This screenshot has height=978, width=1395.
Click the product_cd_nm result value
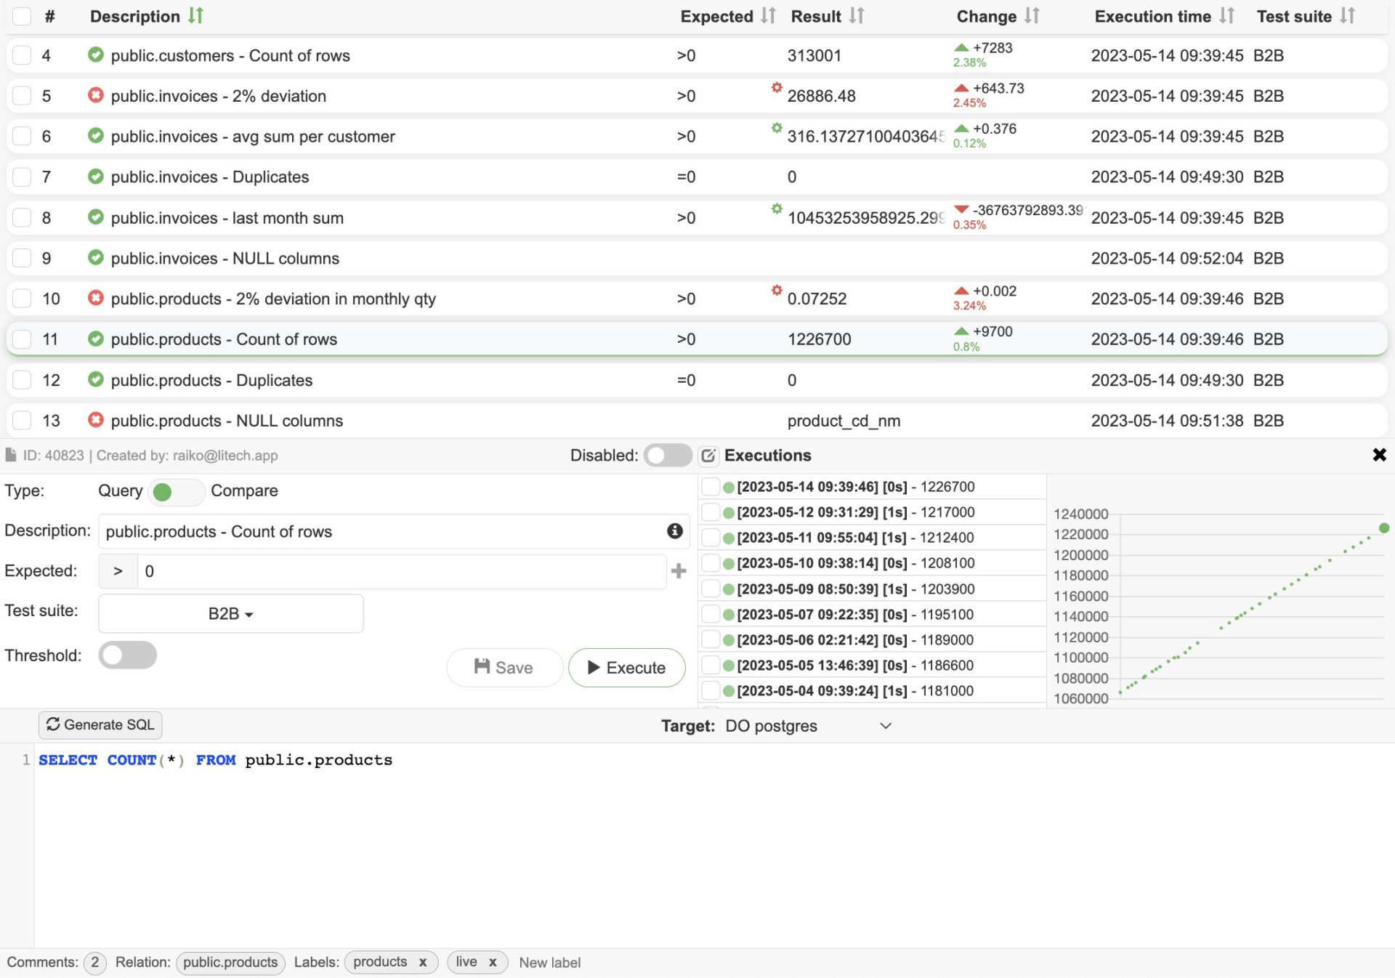coord(844,421)
